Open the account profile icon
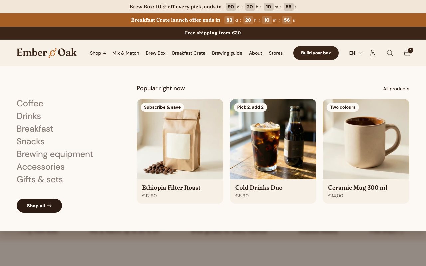The image size is (426, 266). pyautogui.click(x=373, y=53)
